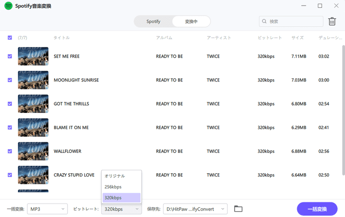
Task: Open the MP3 format dropdown
Action: (47, 209)
